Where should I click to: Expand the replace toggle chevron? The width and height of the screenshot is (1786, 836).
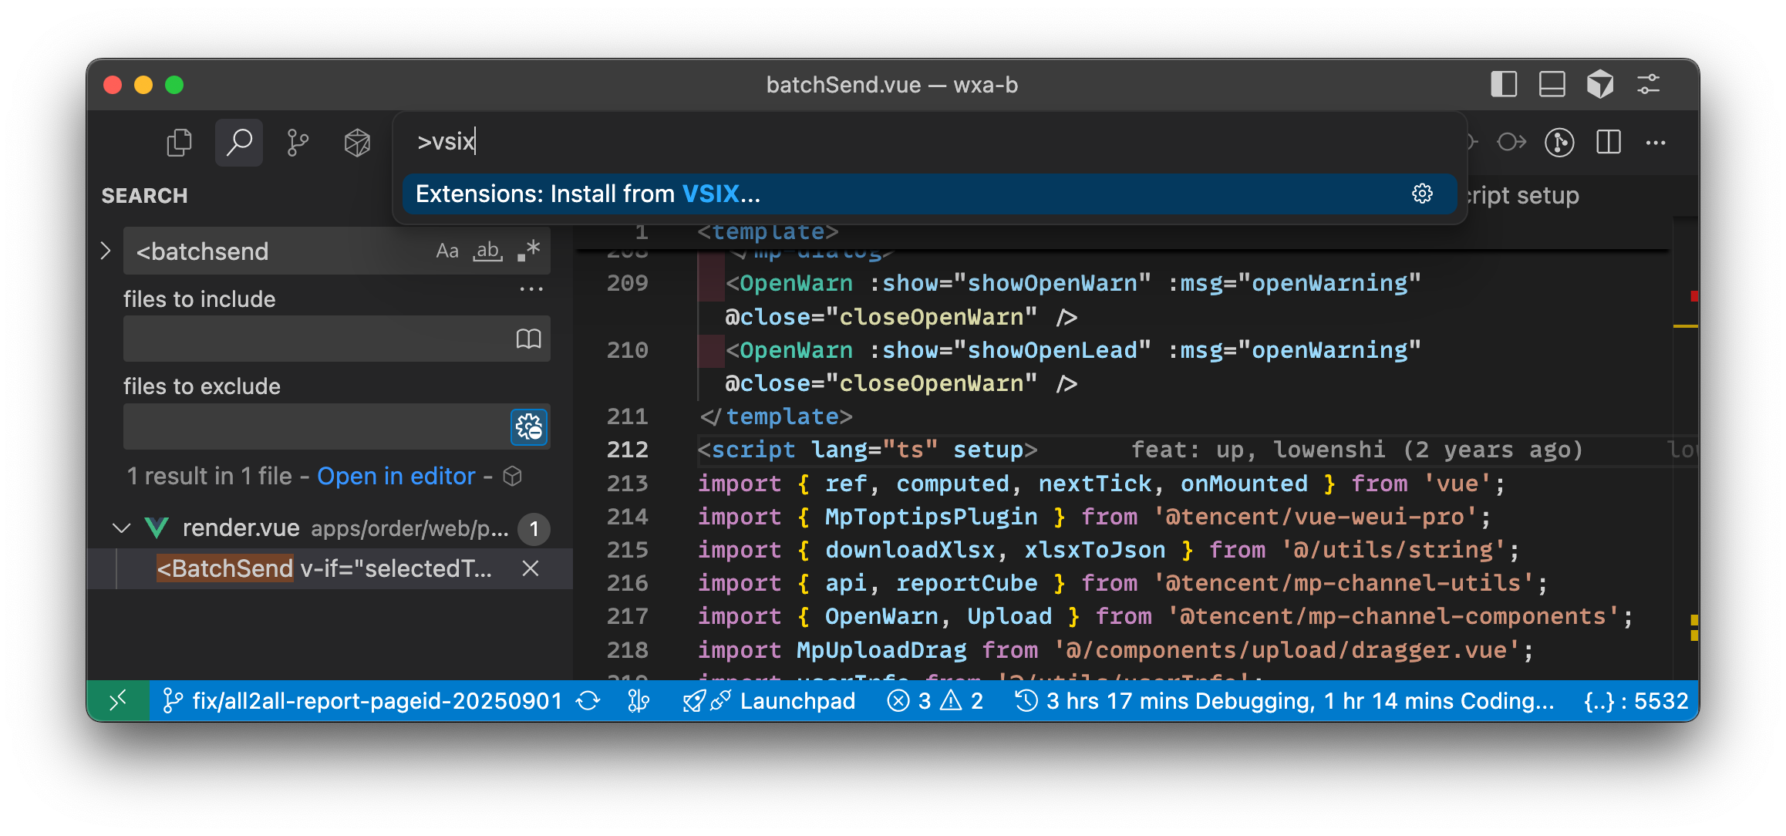click(x=106, y=251)
